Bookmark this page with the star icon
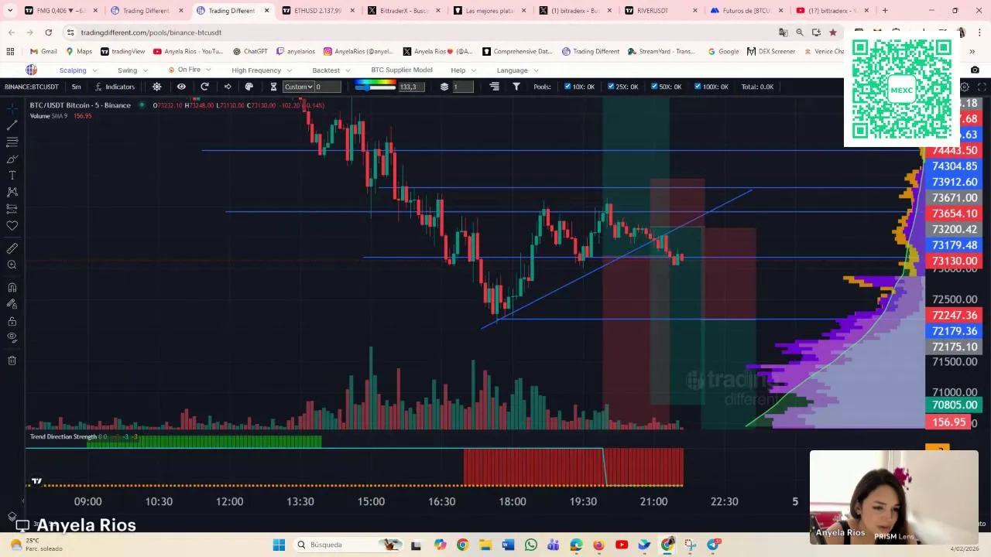This screenshot has height=557, width=991. pyautogui.click(x=833, y=32)
